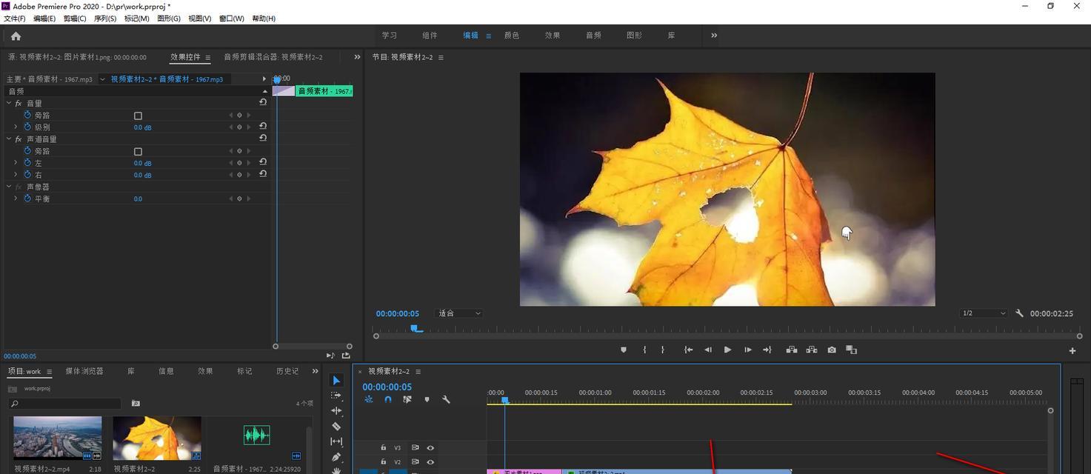The width and height of the screenshot is (1091, 474).
Task: Toggle V3 track visibility eye
Action: click(x=430, y=447)
